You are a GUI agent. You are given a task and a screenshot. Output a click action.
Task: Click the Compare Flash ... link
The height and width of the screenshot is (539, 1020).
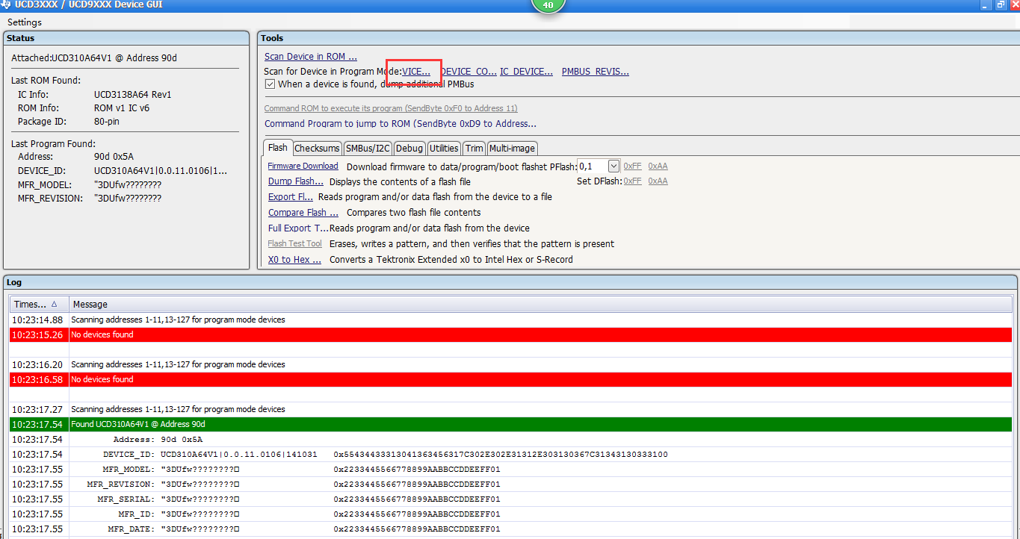point(303,213)
